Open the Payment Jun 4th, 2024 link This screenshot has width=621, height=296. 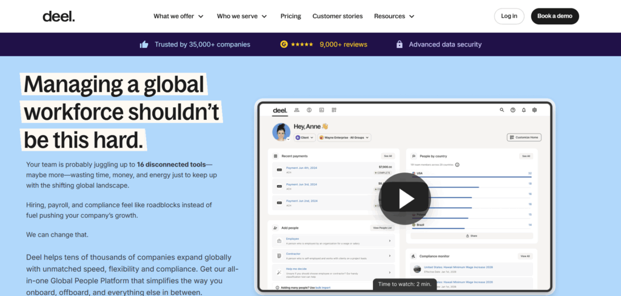(x=301, y=168)
